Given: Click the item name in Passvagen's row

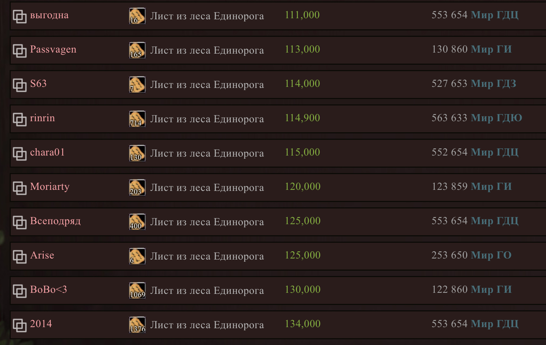Looking at the screenshot, I should point(207,50).
